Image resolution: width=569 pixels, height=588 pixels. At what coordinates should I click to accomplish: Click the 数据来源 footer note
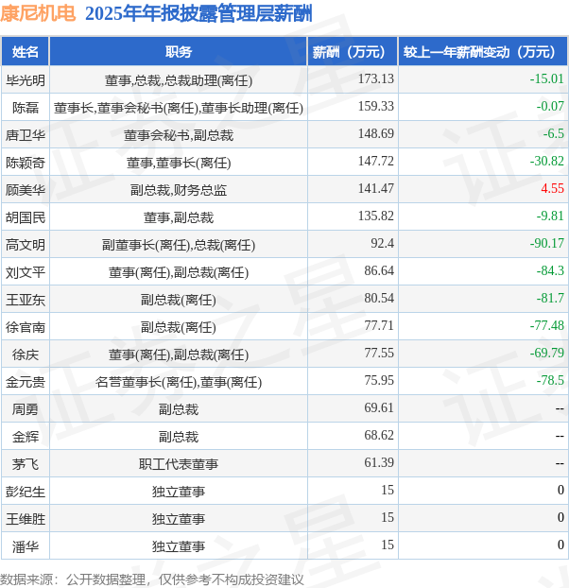tap(152, 579)
